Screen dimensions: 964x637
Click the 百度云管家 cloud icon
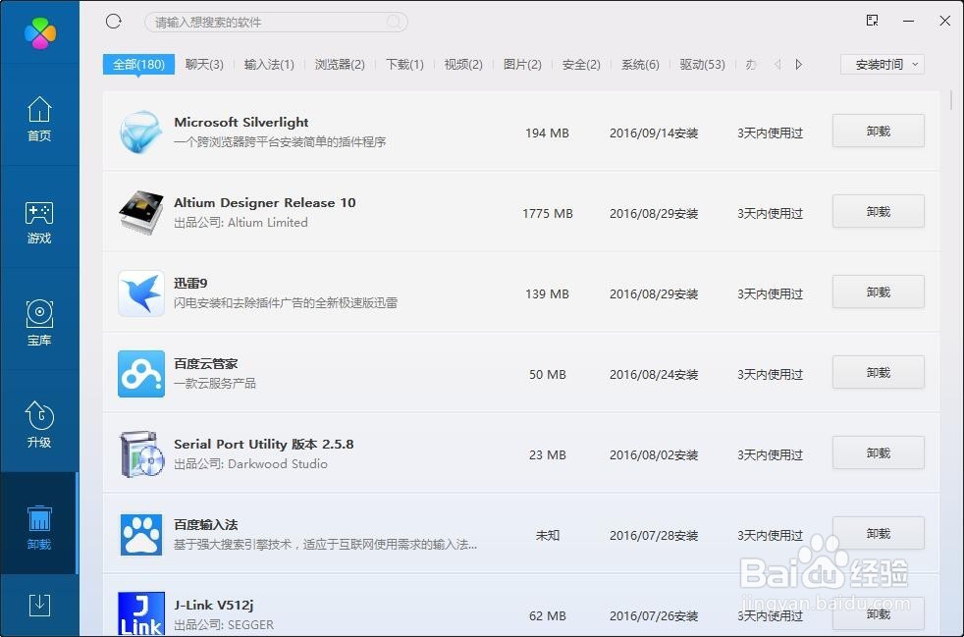pos(140,374)
